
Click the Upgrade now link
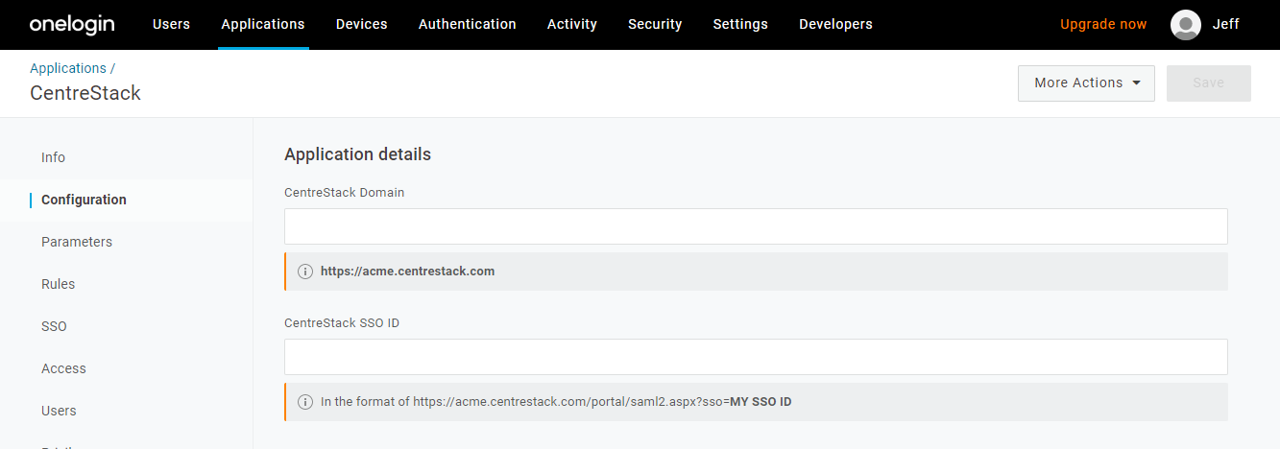[x=1103, y=25]
